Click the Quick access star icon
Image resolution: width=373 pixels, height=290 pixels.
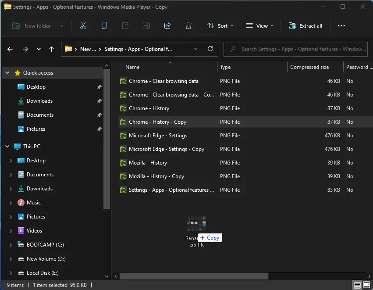(x=18, y=73)
